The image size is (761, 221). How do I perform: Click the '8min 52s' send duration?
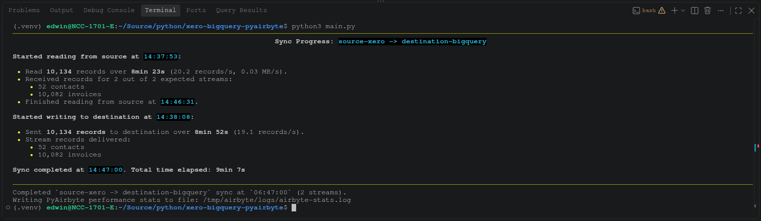click(212, 132)
